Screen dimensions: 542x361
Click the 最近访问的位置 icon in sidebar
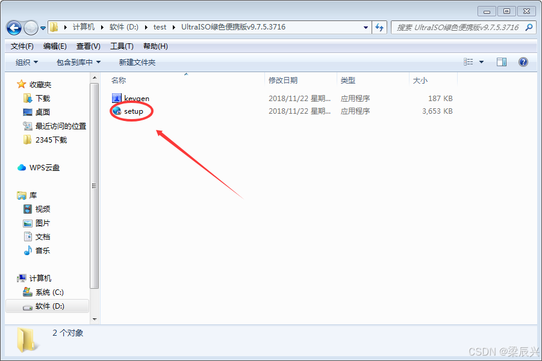(x=28, y=126)
